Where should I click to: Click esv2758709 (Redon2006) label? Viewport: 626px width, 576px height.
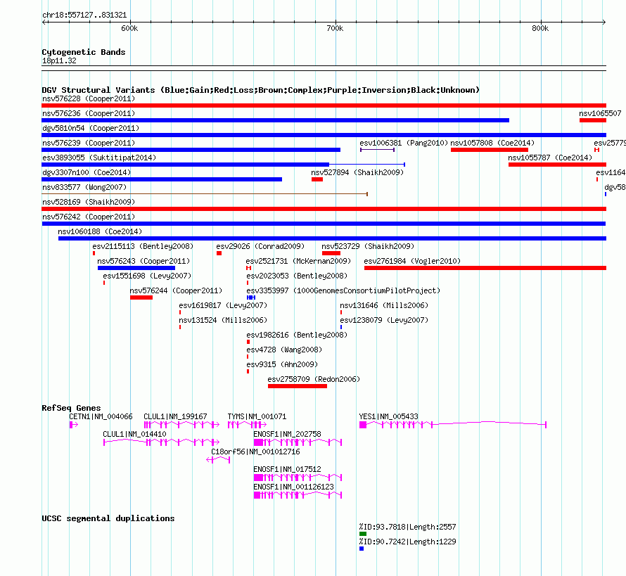point(314,379)
